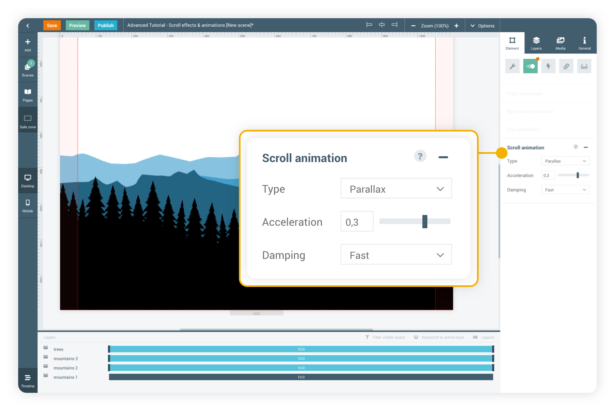The width and height of the screenshot is (615, 411).
Task: Expand the Options menu
Action: pyautogui.click(x=482, y=26)
